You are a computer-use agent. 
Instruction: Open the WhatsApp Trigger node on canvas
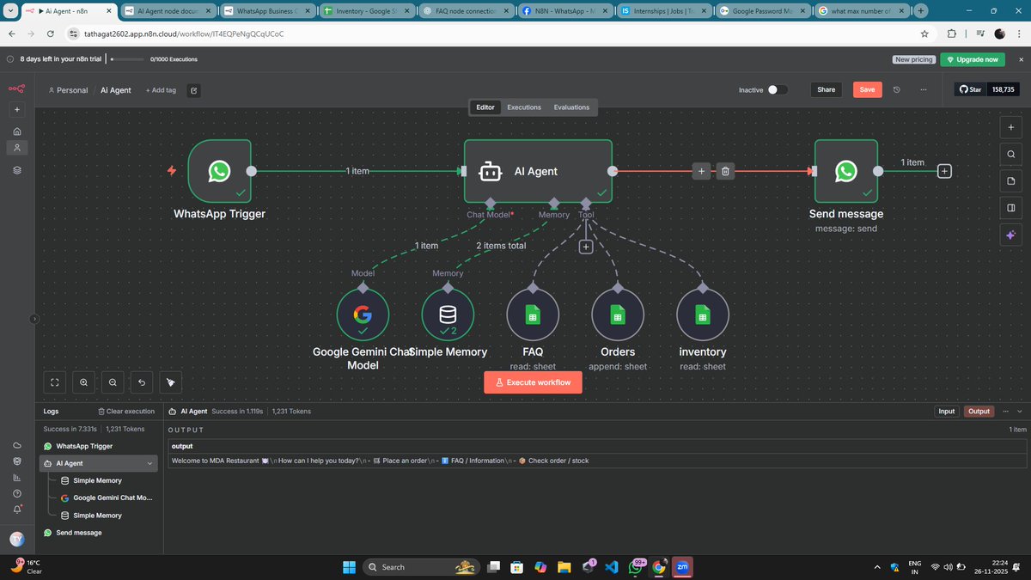coord(219,171)
